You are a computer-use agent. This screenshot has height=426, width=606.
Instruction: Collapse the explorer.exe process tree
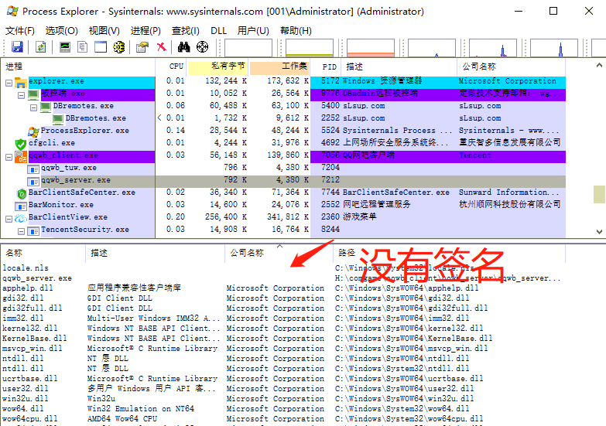(x=9, y=81)
